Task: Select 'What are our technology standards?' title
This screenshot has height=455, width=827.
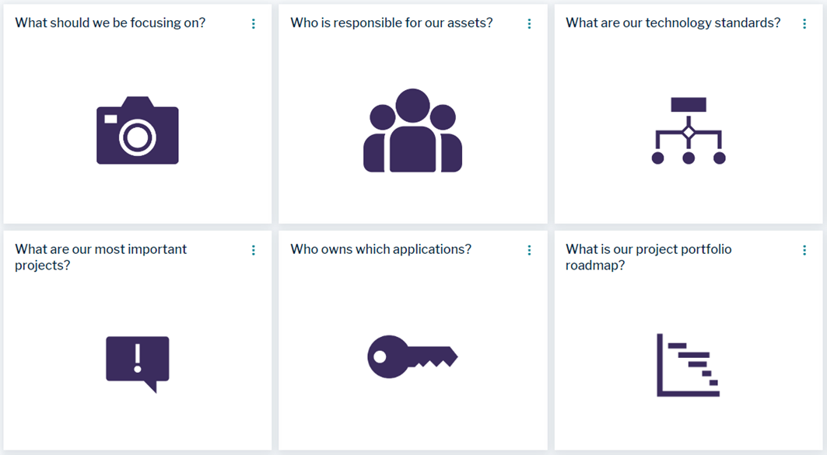Action: coord(673,23)
